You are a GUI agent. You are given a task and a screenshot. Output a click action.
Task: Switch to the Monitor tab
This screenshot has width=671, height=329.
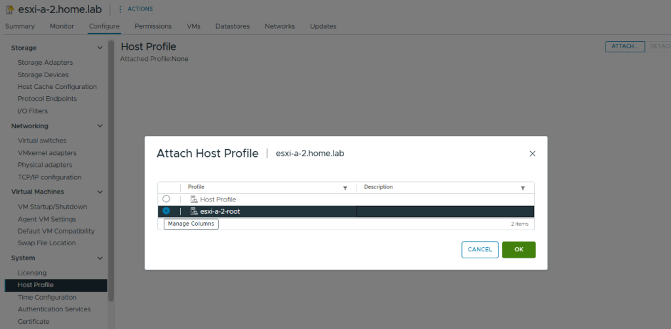pyautogui.click(x=62, y=26)
